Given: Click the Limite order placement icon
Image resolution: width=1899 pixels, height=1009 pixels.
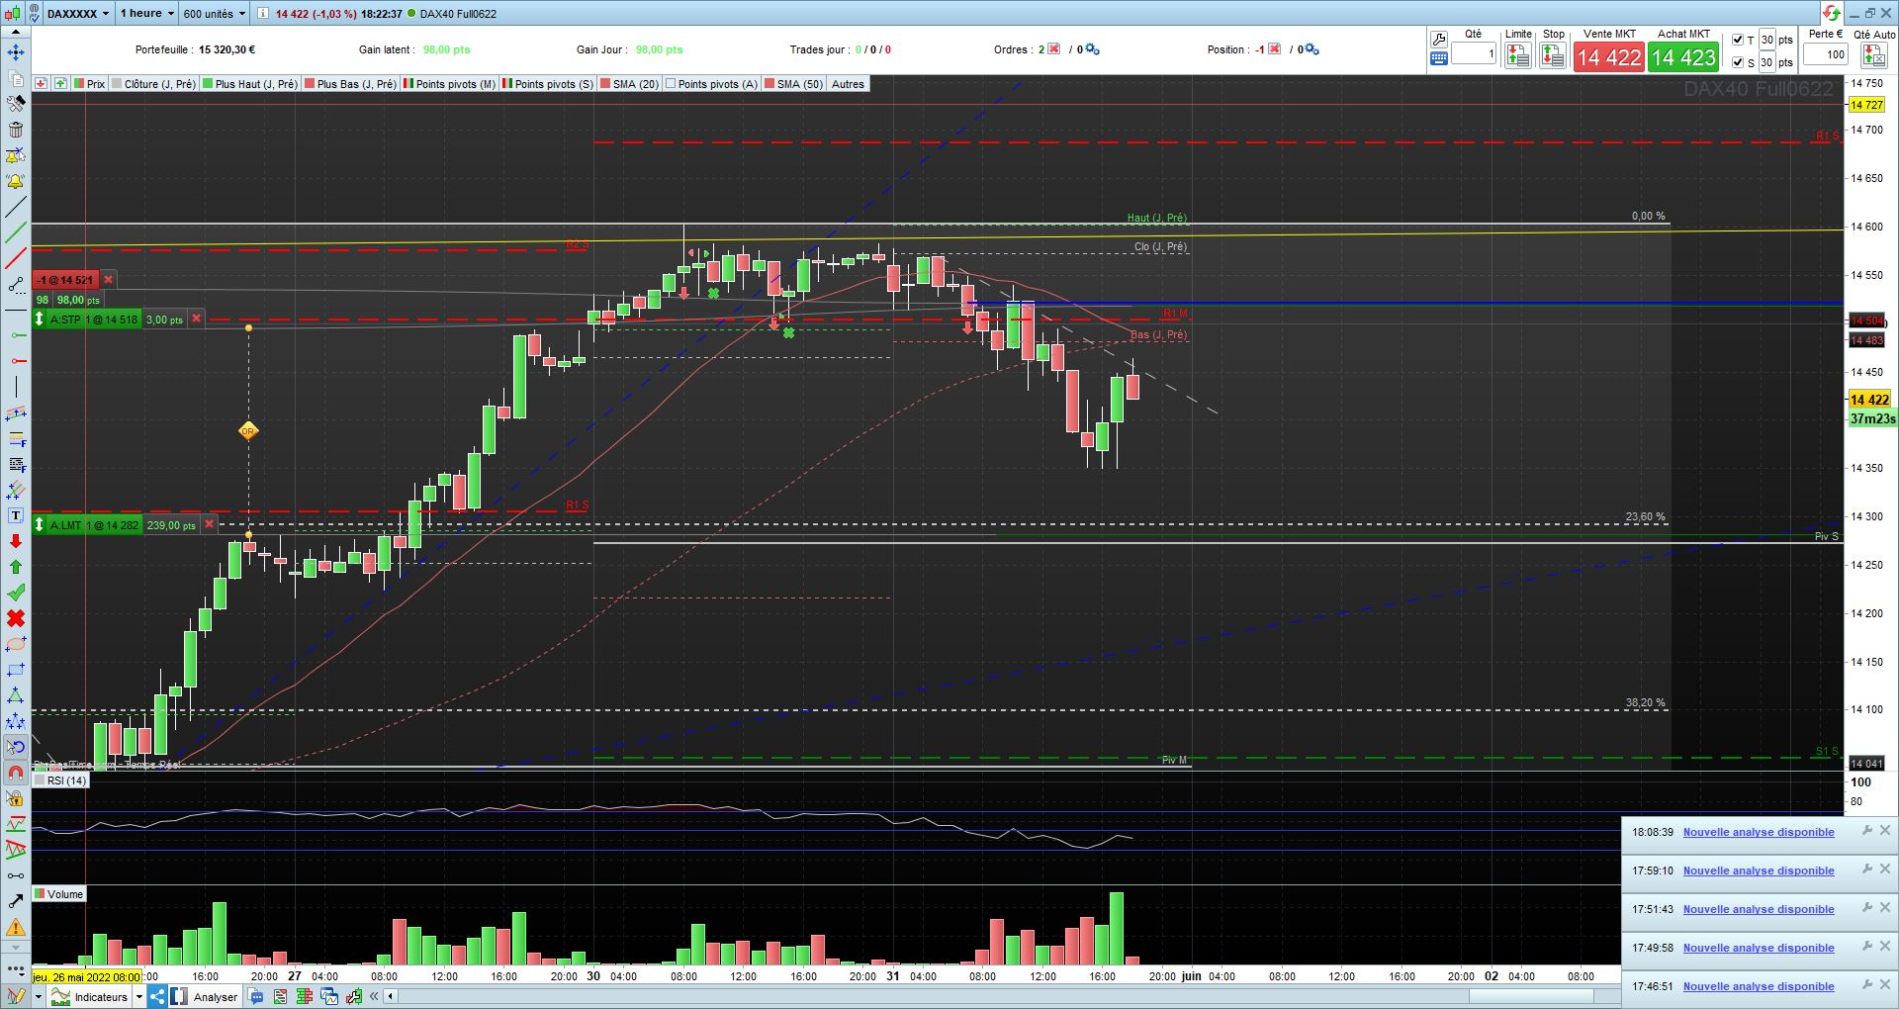Looking at the screenshot, I should (1518, 56).
